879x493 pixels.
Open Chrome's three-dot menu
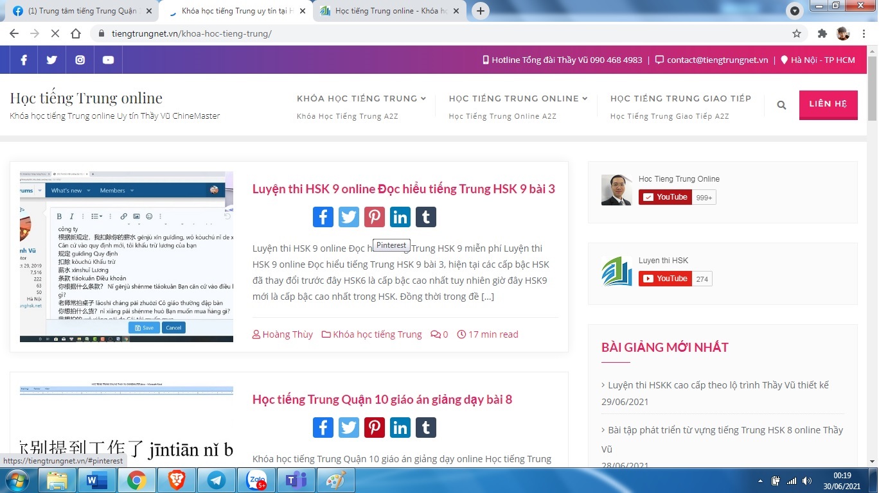(864, 33)
